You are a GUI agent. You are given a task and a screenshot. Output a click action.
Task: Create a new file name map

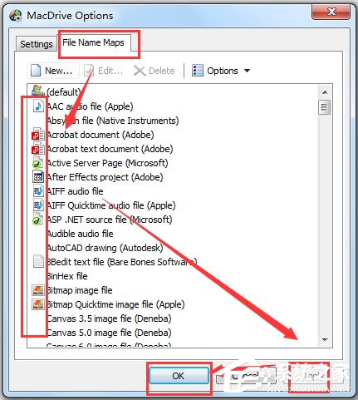tap(51, 71)
